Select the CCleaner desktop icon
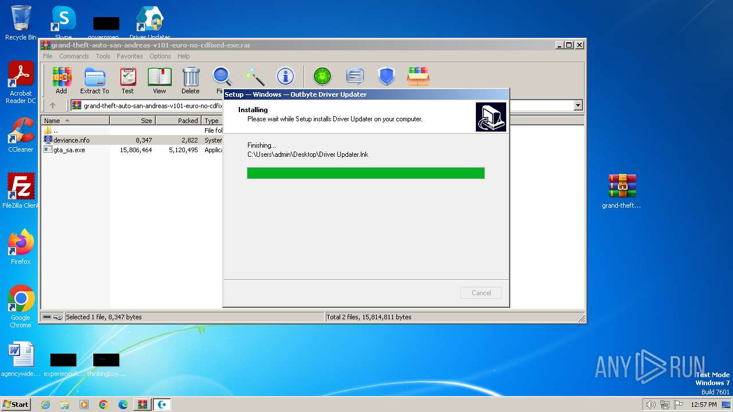This screenshot has height=412, width=733. pyautogui.click(x=21, y=135)
